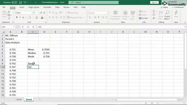
Task: Toggle Wrap Text
Action: (x=73, y=13)
